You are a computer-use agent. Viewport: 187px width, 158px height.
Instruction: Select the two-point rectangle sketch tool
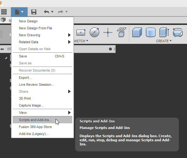(81, 32)
